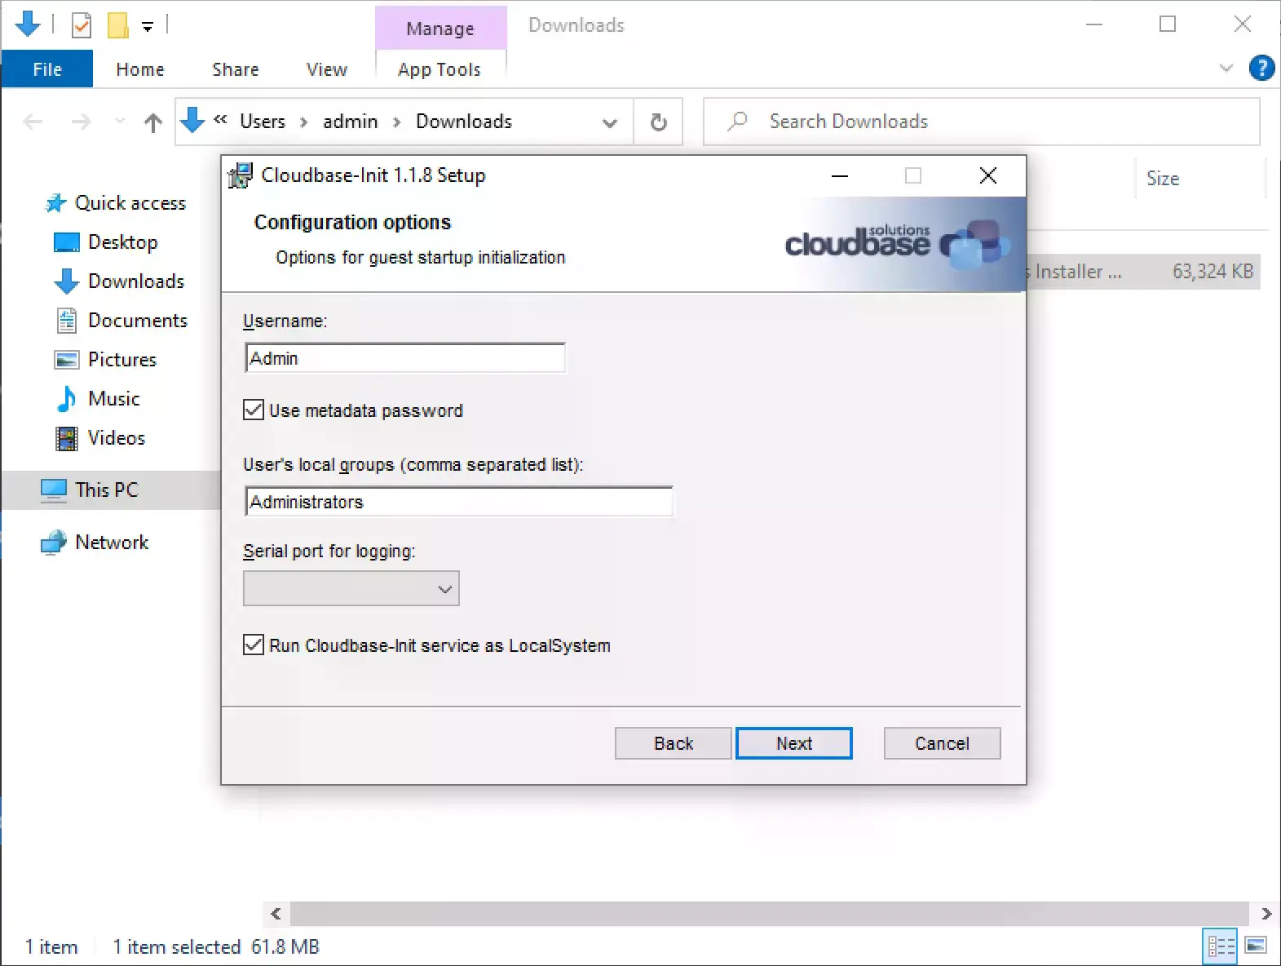
Task: Expand the ribbon with the chevron
Action: [1226, 68]
